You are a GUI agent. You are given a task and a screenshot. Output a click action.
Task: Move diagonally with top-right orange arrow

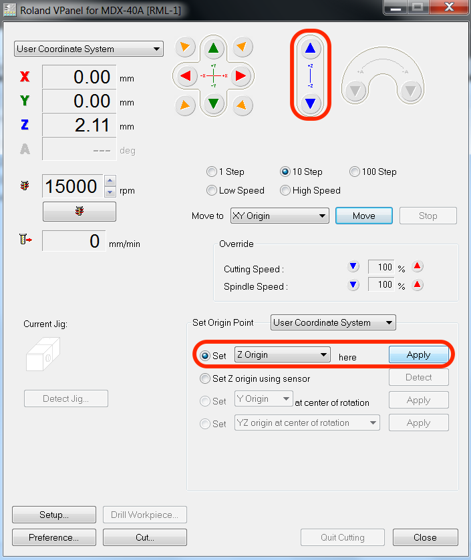pos(243,47)
